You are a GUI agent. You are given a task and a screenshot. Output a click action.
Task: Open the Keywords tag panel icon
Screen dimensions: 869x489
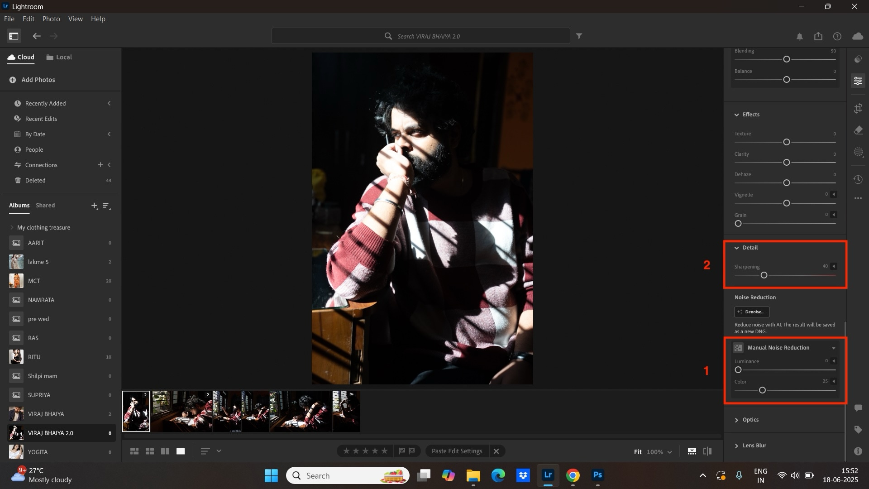click(x=858, y=430)
